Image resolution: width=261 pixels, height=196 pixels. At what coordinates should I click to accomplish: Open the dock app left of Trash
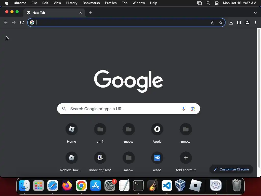216,185
